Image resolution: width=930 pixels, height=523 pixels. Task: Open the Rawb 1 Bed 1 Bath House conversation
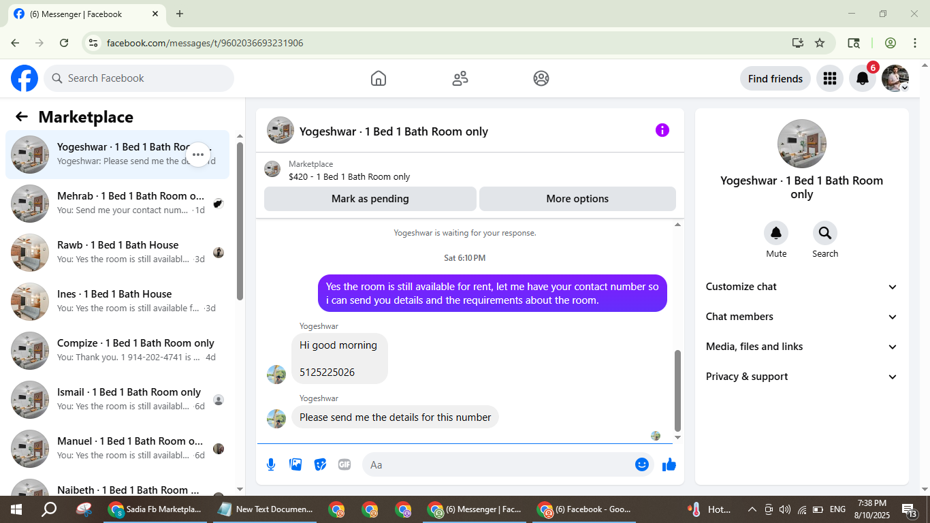tap(117, 253)
